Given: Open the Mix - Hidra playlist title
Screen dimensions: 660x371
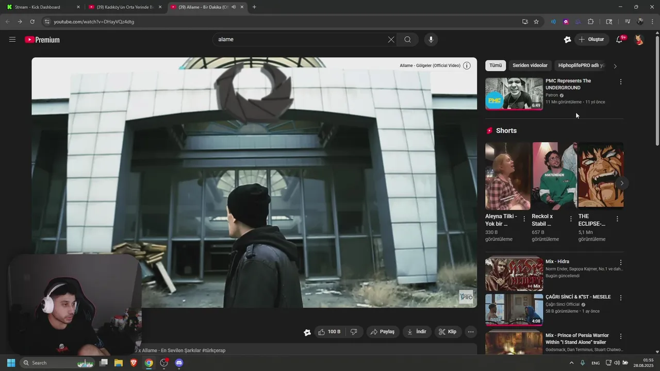Looking at the screenshot, I should coord(557,262).
